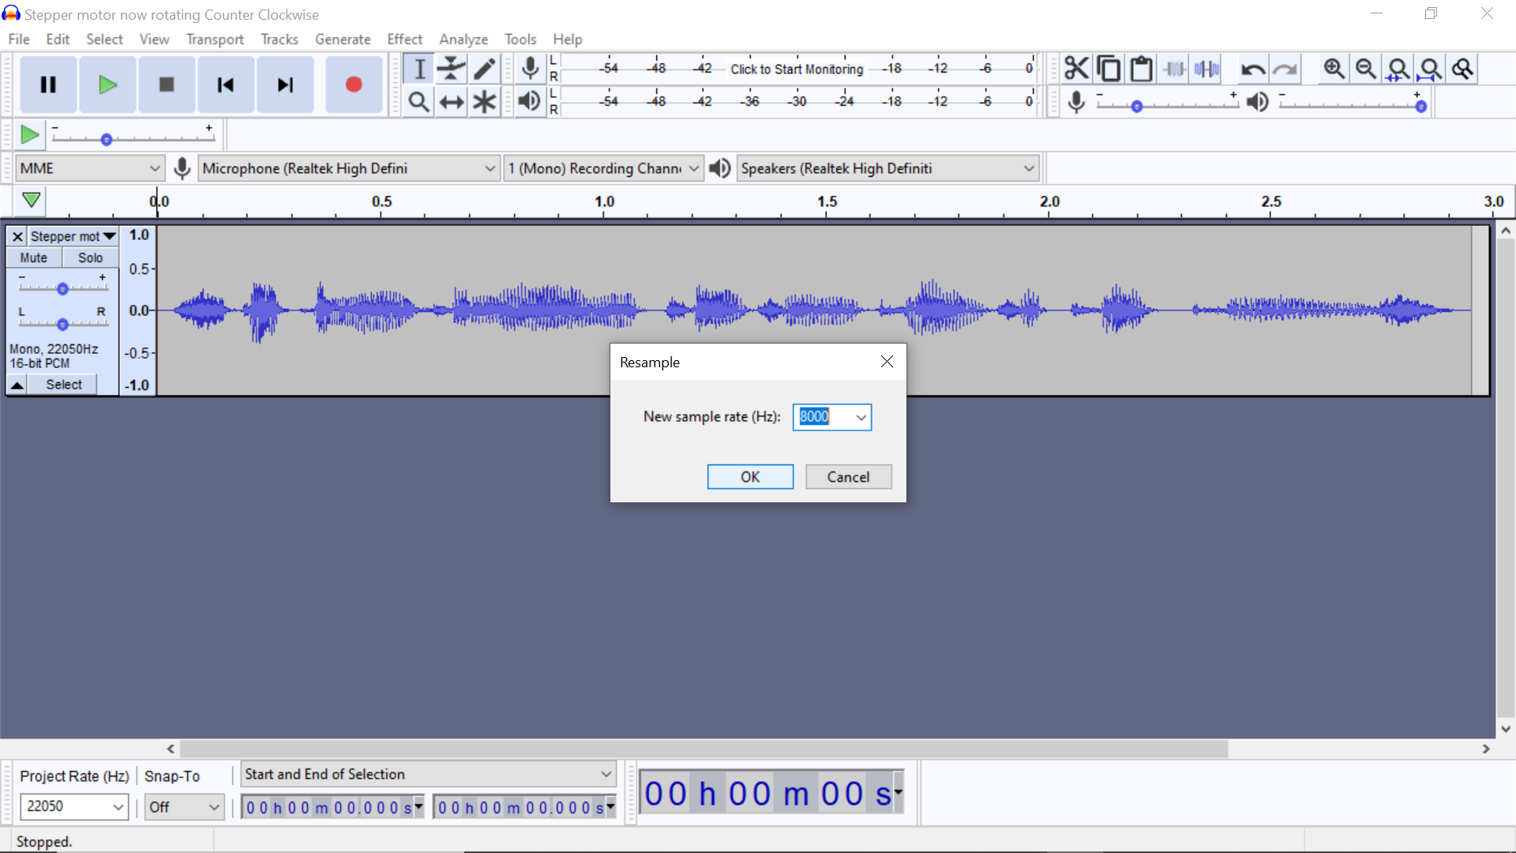Click the Zoom In icon
1516x853 pixels.
coord(1334,69)
